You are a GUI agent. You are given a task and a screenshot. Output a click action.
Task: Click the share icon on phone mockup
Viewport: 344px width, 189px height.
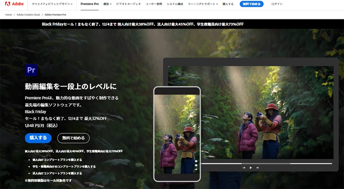pyautogui.click(x=196, y=169)
